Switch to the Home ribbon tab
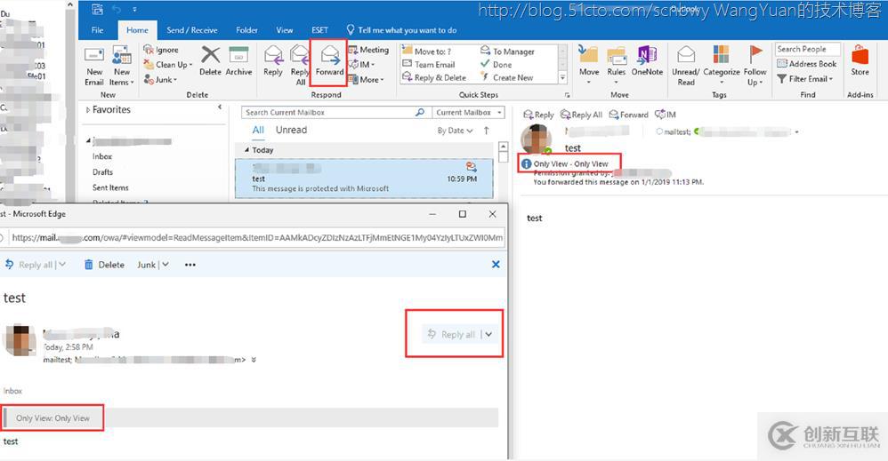 tap(137, 30)
